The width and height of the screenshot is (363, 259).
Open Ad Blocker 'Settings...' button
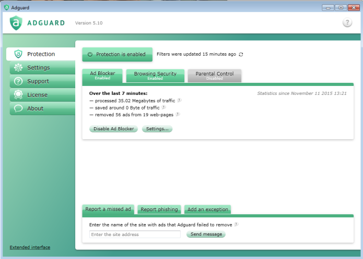(x=157, y=129)
